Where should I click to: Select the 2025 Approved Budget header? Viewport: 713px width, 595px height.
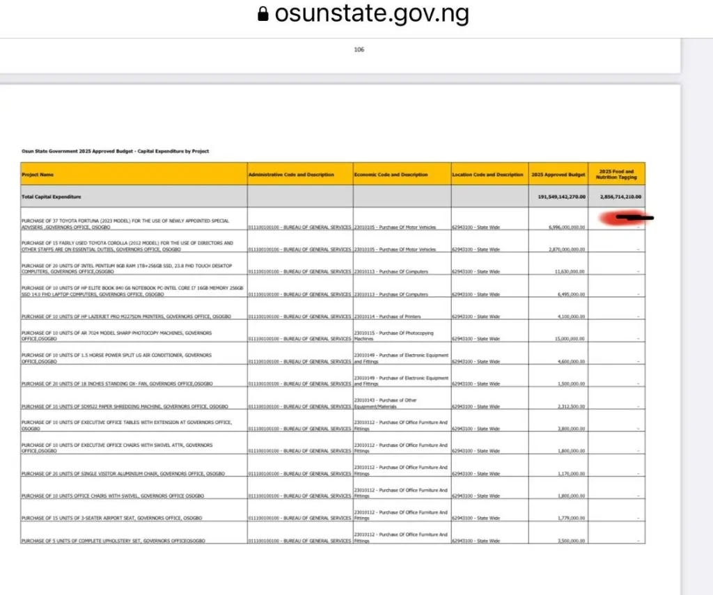coord(558,175)
